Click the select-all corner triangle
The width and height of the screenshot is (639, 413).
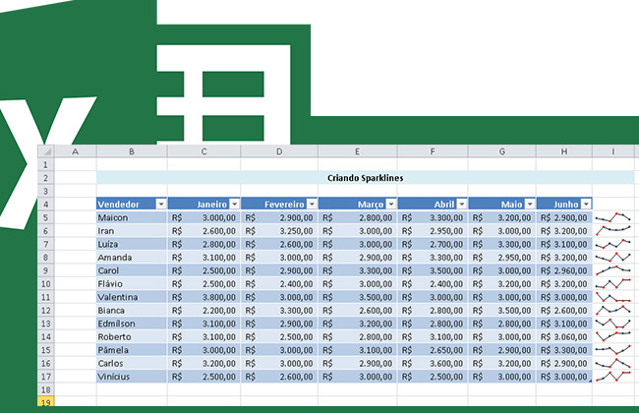point(46,151)
